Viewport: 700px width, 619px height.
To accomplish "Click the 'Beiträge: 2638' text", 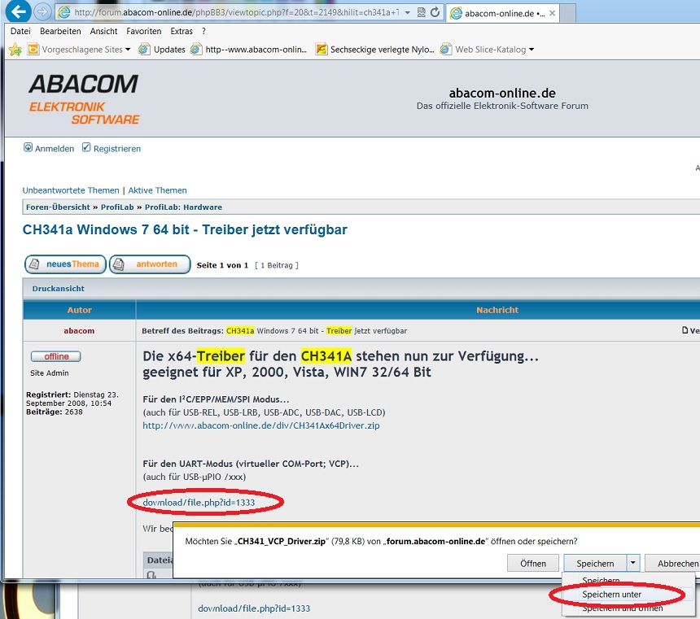I will 54,412.
